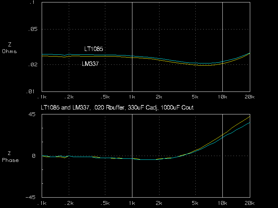Image resolution: width=278 pixels, height=208 pixels.
Task: Click '.5k' under the Phase plot
Action: [x=105, y=203]
